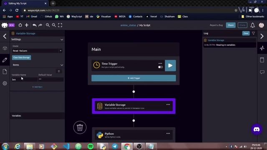Open the modules cube icon in sidebar
The image size is (267, 150).
pos(5,48)
